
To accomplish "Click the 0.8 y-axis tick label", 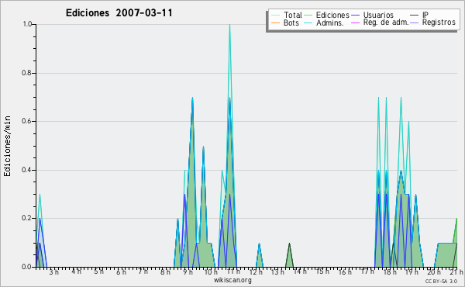I will click(x=26, y=73).
